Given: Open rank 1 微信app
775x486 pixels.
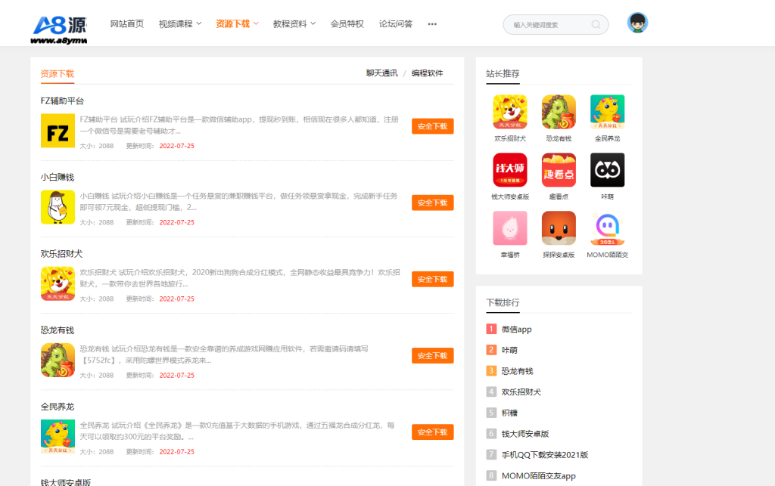Looking at the screenshot, I should 516,329.
